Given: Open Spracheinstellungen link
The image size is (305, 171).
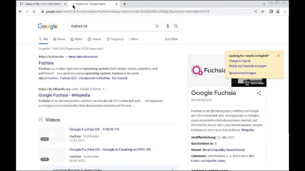Looking at the screenshot, I should tap(243, 73).
